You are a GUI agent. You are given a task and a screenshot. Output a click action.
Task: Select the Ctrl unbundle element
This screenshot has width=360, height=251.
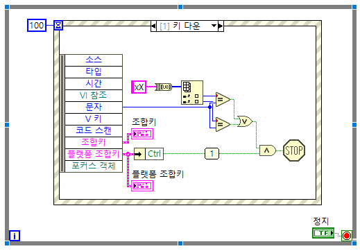[x=154, y=154]
